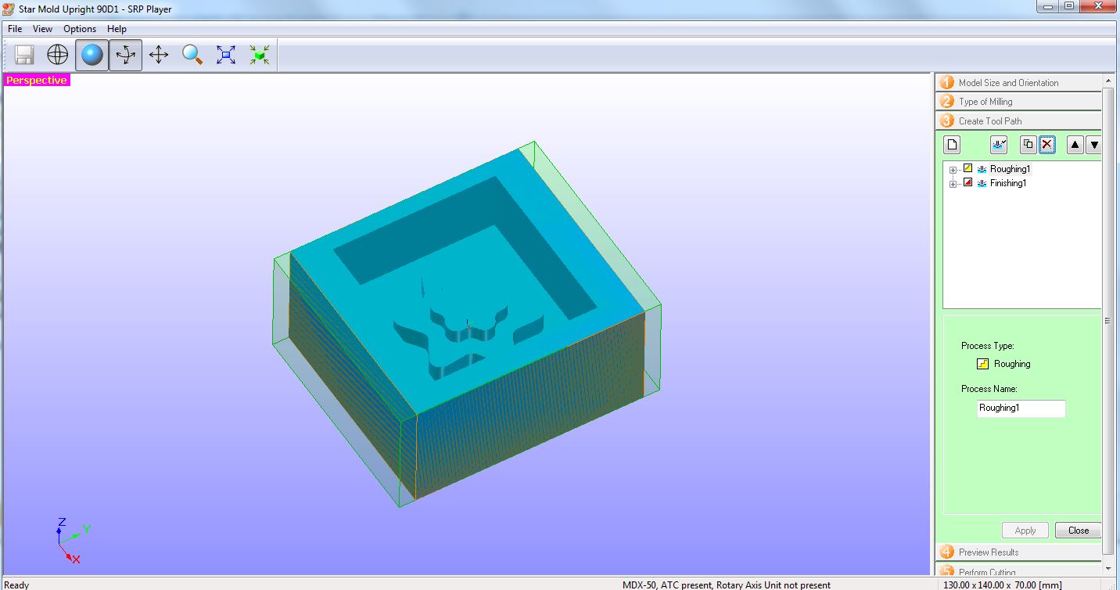The image size is (1120, 590).
Task: Click the yellow Roughing type icon in tree
Action: 968,168
